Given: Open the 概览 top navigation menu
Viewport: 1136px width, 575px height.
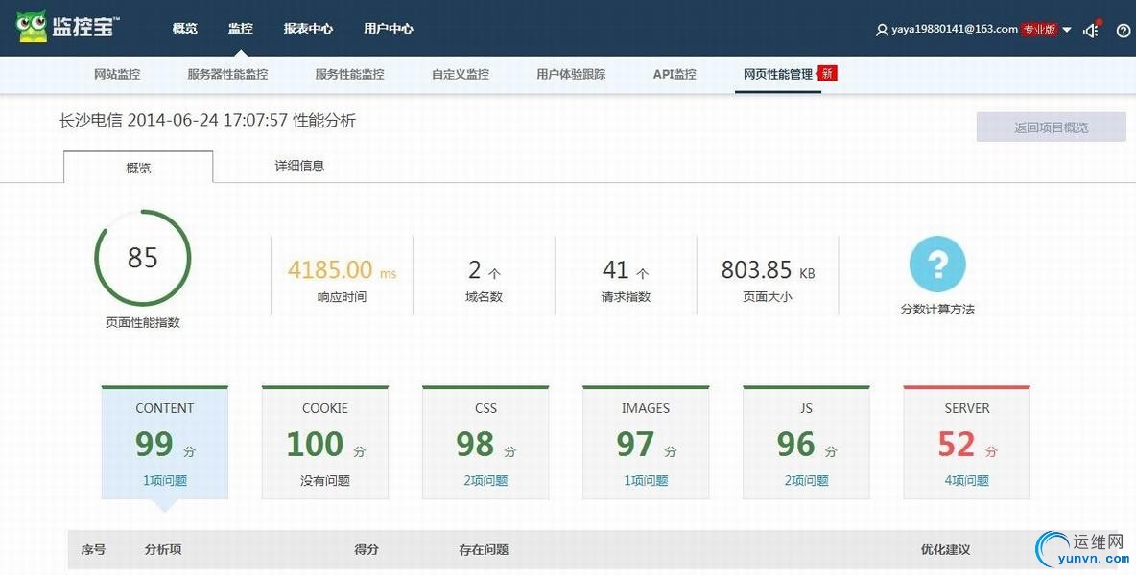Looking at the screenshot, I should pos(185,28).
